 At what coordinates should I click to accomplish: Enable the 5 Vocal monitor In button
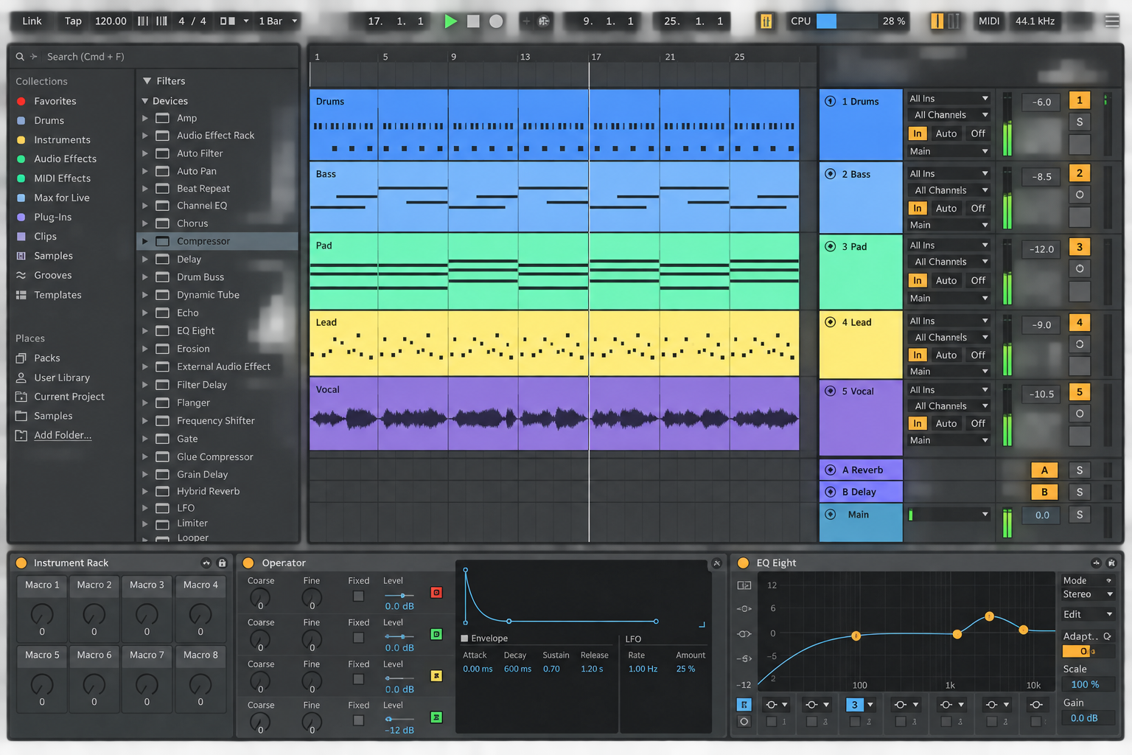coord(917,424)
